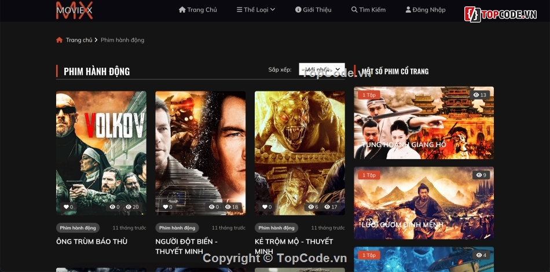Click the MOVIE X site logo
The image size is (550, 272).
point(74,10)
